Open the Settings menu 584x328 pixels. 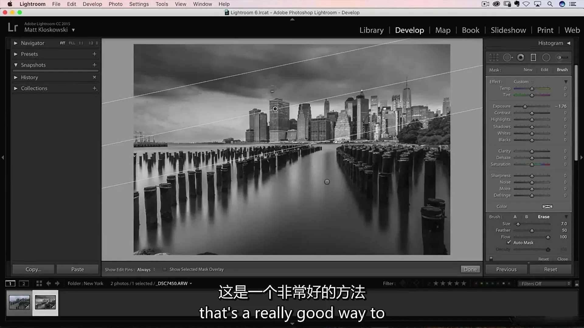[139, 4]
